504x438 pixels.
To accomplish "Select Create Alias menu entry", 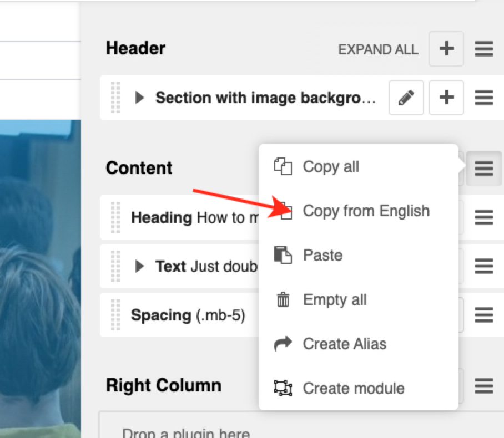I will tap(344, 344).
